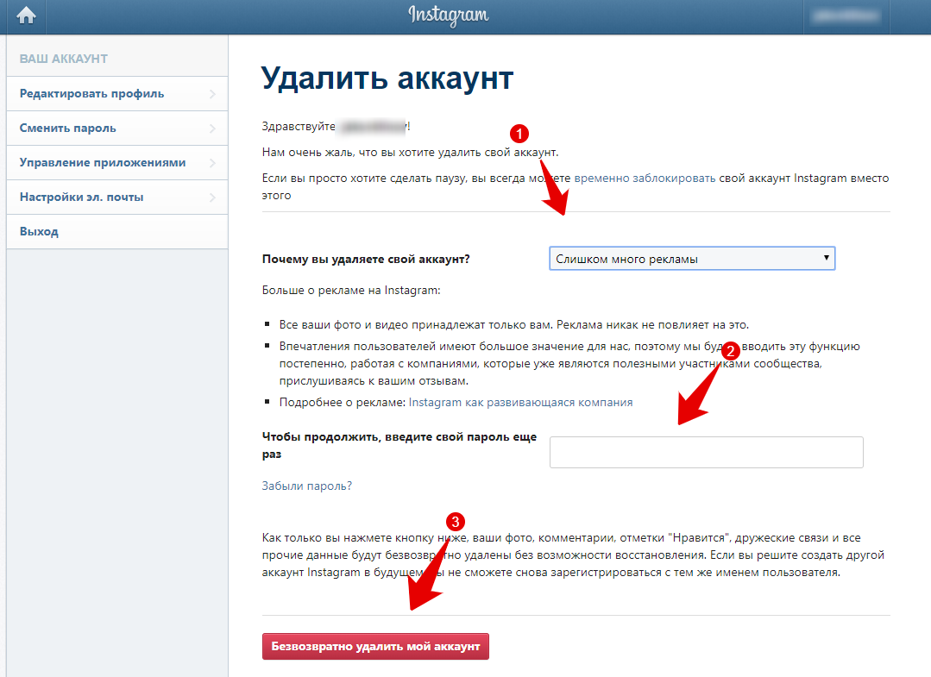Focus the password re-entry field
931x677 pixels.
(706, 452)
